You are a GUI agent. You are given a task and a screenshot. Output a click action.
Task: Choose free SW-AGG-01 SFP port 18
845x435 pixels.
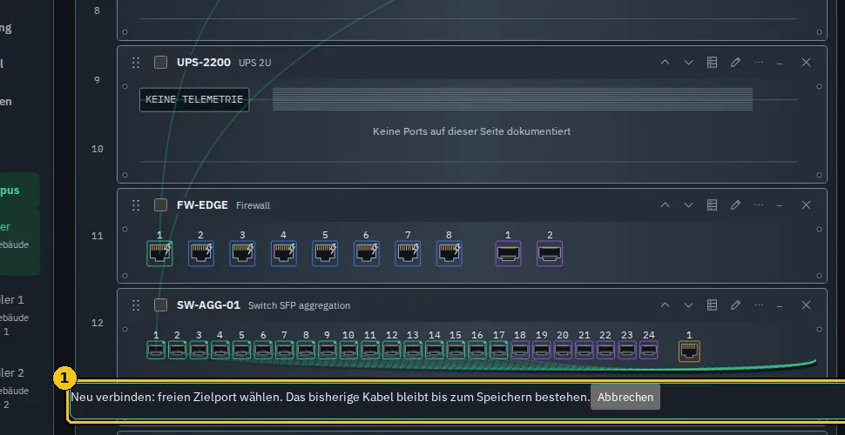[520, 350]
